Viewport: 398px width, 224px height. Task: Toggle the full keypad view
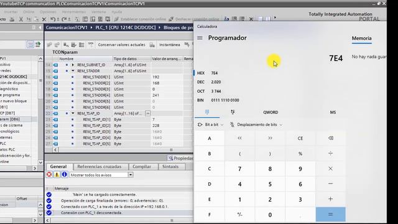pyautogui.click(x=207, y=112)
